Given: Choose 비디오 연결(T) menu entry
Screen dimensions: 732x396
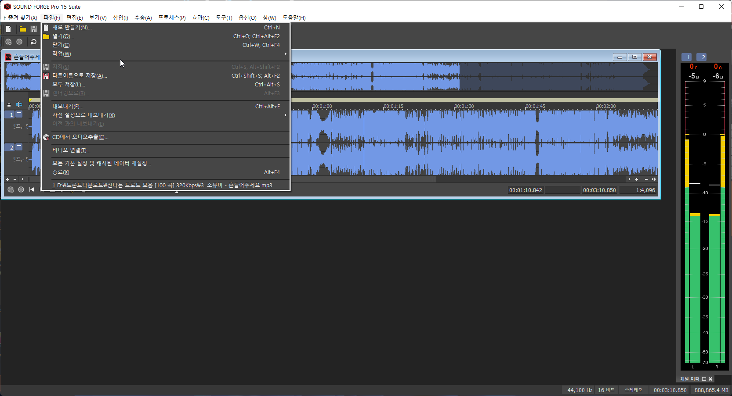Looking at the screenshot, I should coord(166,150).
